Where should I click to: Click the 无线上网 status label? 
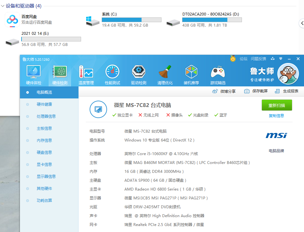coord(151,115)
